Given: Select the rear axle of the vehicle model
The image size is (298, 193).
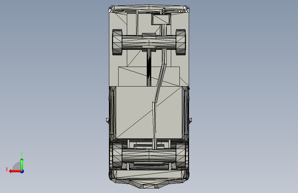Looking at the screenshot, I should pyautogui.click(x=149, y=155).
